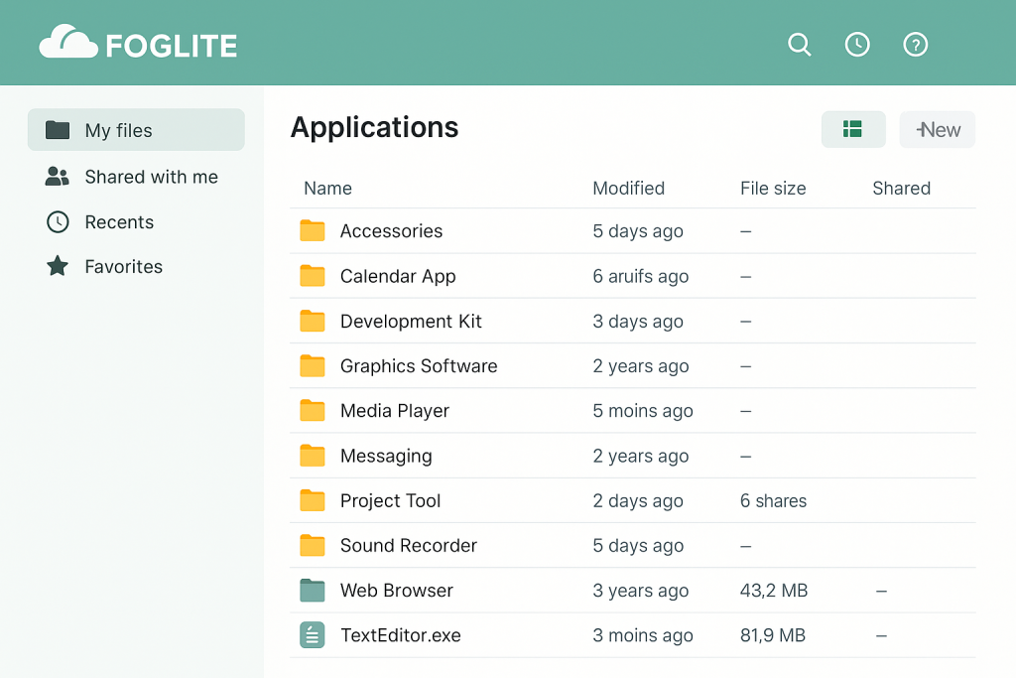Click the Project Tool folder icon
The width and height of the screenshot is (1016, 678).
coord(313,501)
